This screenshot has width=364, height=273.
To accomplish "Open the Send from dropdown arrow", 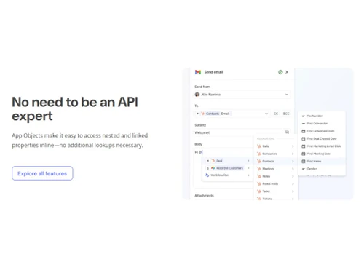I will click(287, 95).
